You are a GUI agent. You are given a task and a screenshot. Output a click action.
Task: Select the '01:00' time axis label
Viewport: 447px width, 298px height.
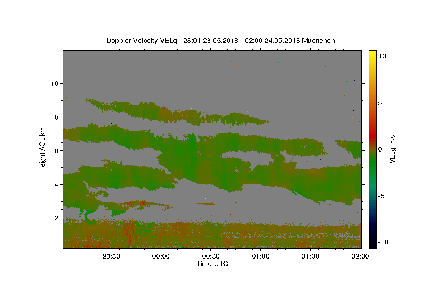(x=261, y=256)
